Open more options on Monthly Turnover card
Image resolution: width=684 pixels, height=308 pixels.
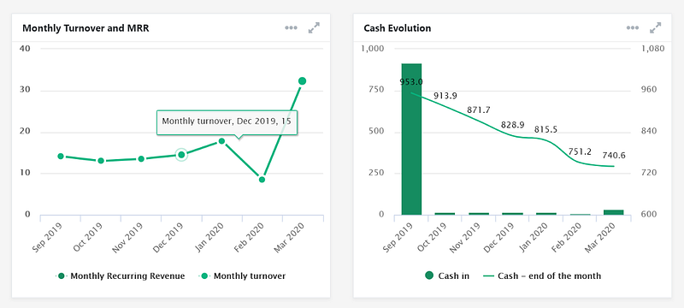click(x=291, y=28)
